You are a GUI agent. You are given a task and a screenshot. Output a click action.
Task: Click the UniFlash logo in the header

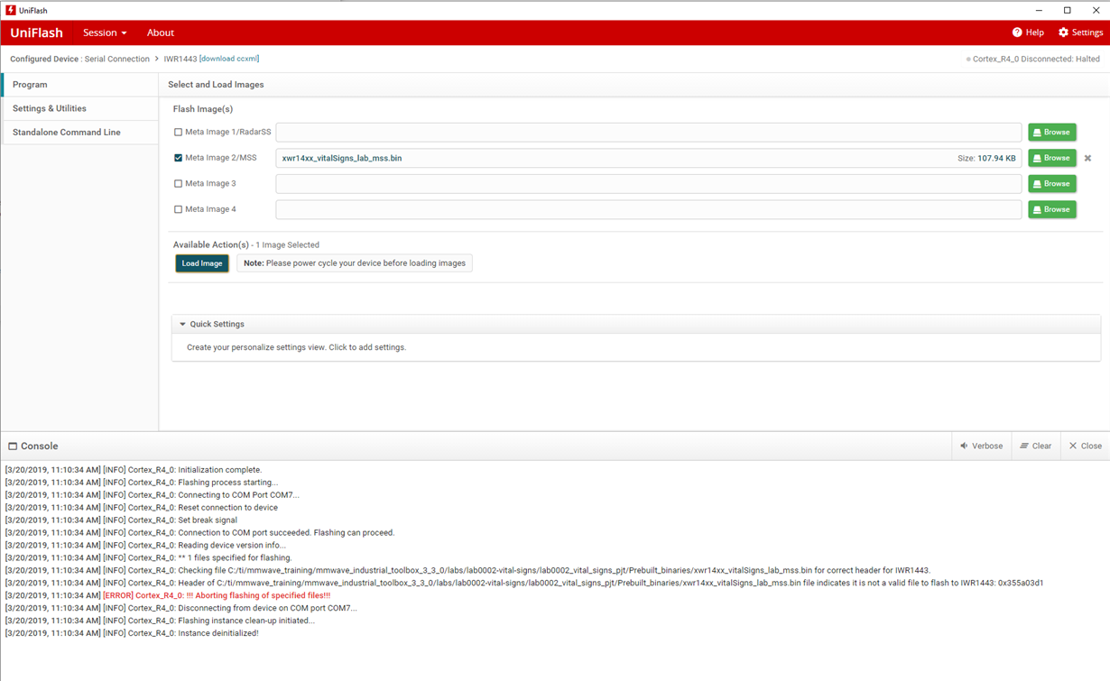[37, 32]
